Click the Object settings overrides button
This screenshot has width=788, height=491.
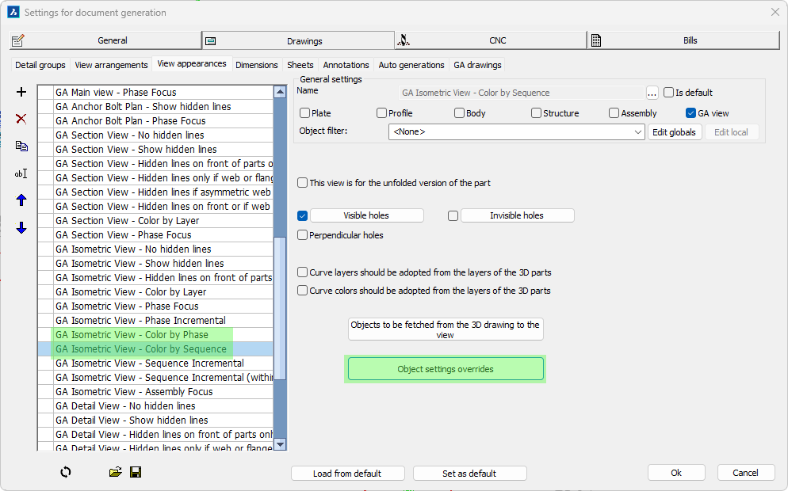[446, 369]
